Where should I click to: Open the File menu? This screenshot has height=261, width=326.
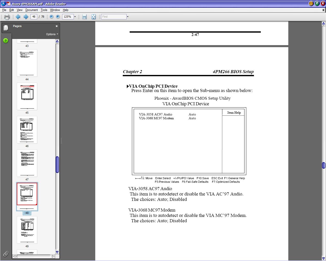[x=4, y=10]
